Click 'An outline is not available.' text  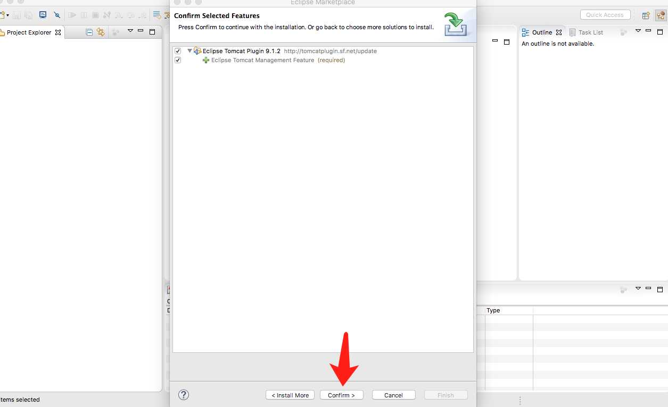558,44
